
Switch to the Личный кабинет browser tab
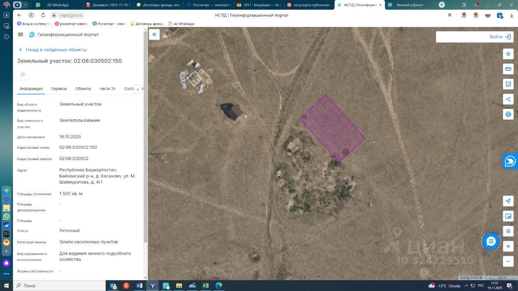point(410,5)
